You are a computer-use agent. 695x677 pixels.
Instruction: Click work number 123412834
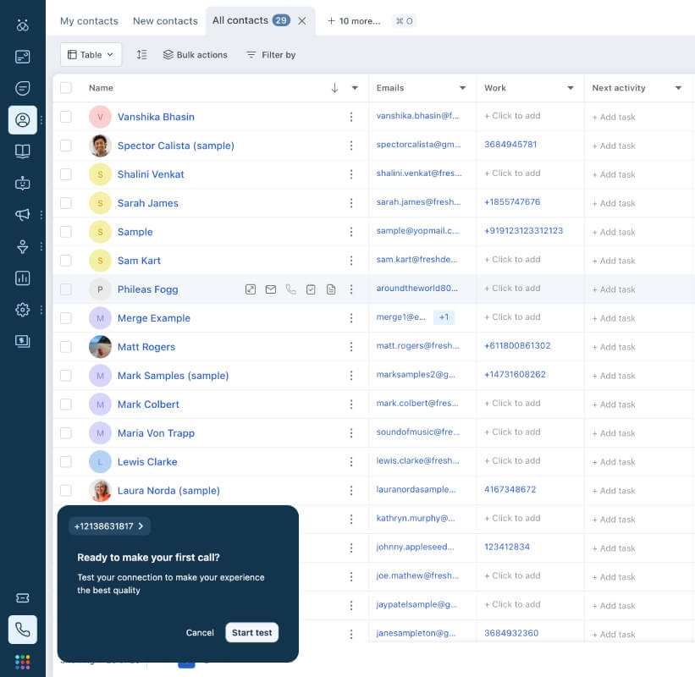click(x=506, y=547)
